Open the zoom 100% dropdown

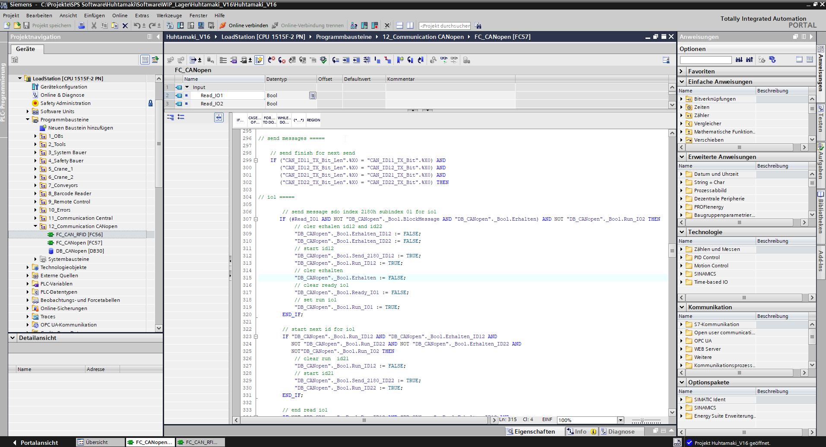(x=620, y=420)
